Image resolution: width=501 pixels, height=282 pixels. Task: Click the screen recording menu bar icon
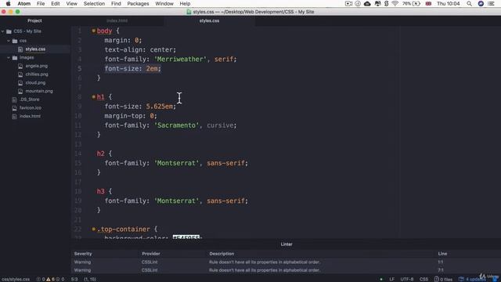point(348,3)
